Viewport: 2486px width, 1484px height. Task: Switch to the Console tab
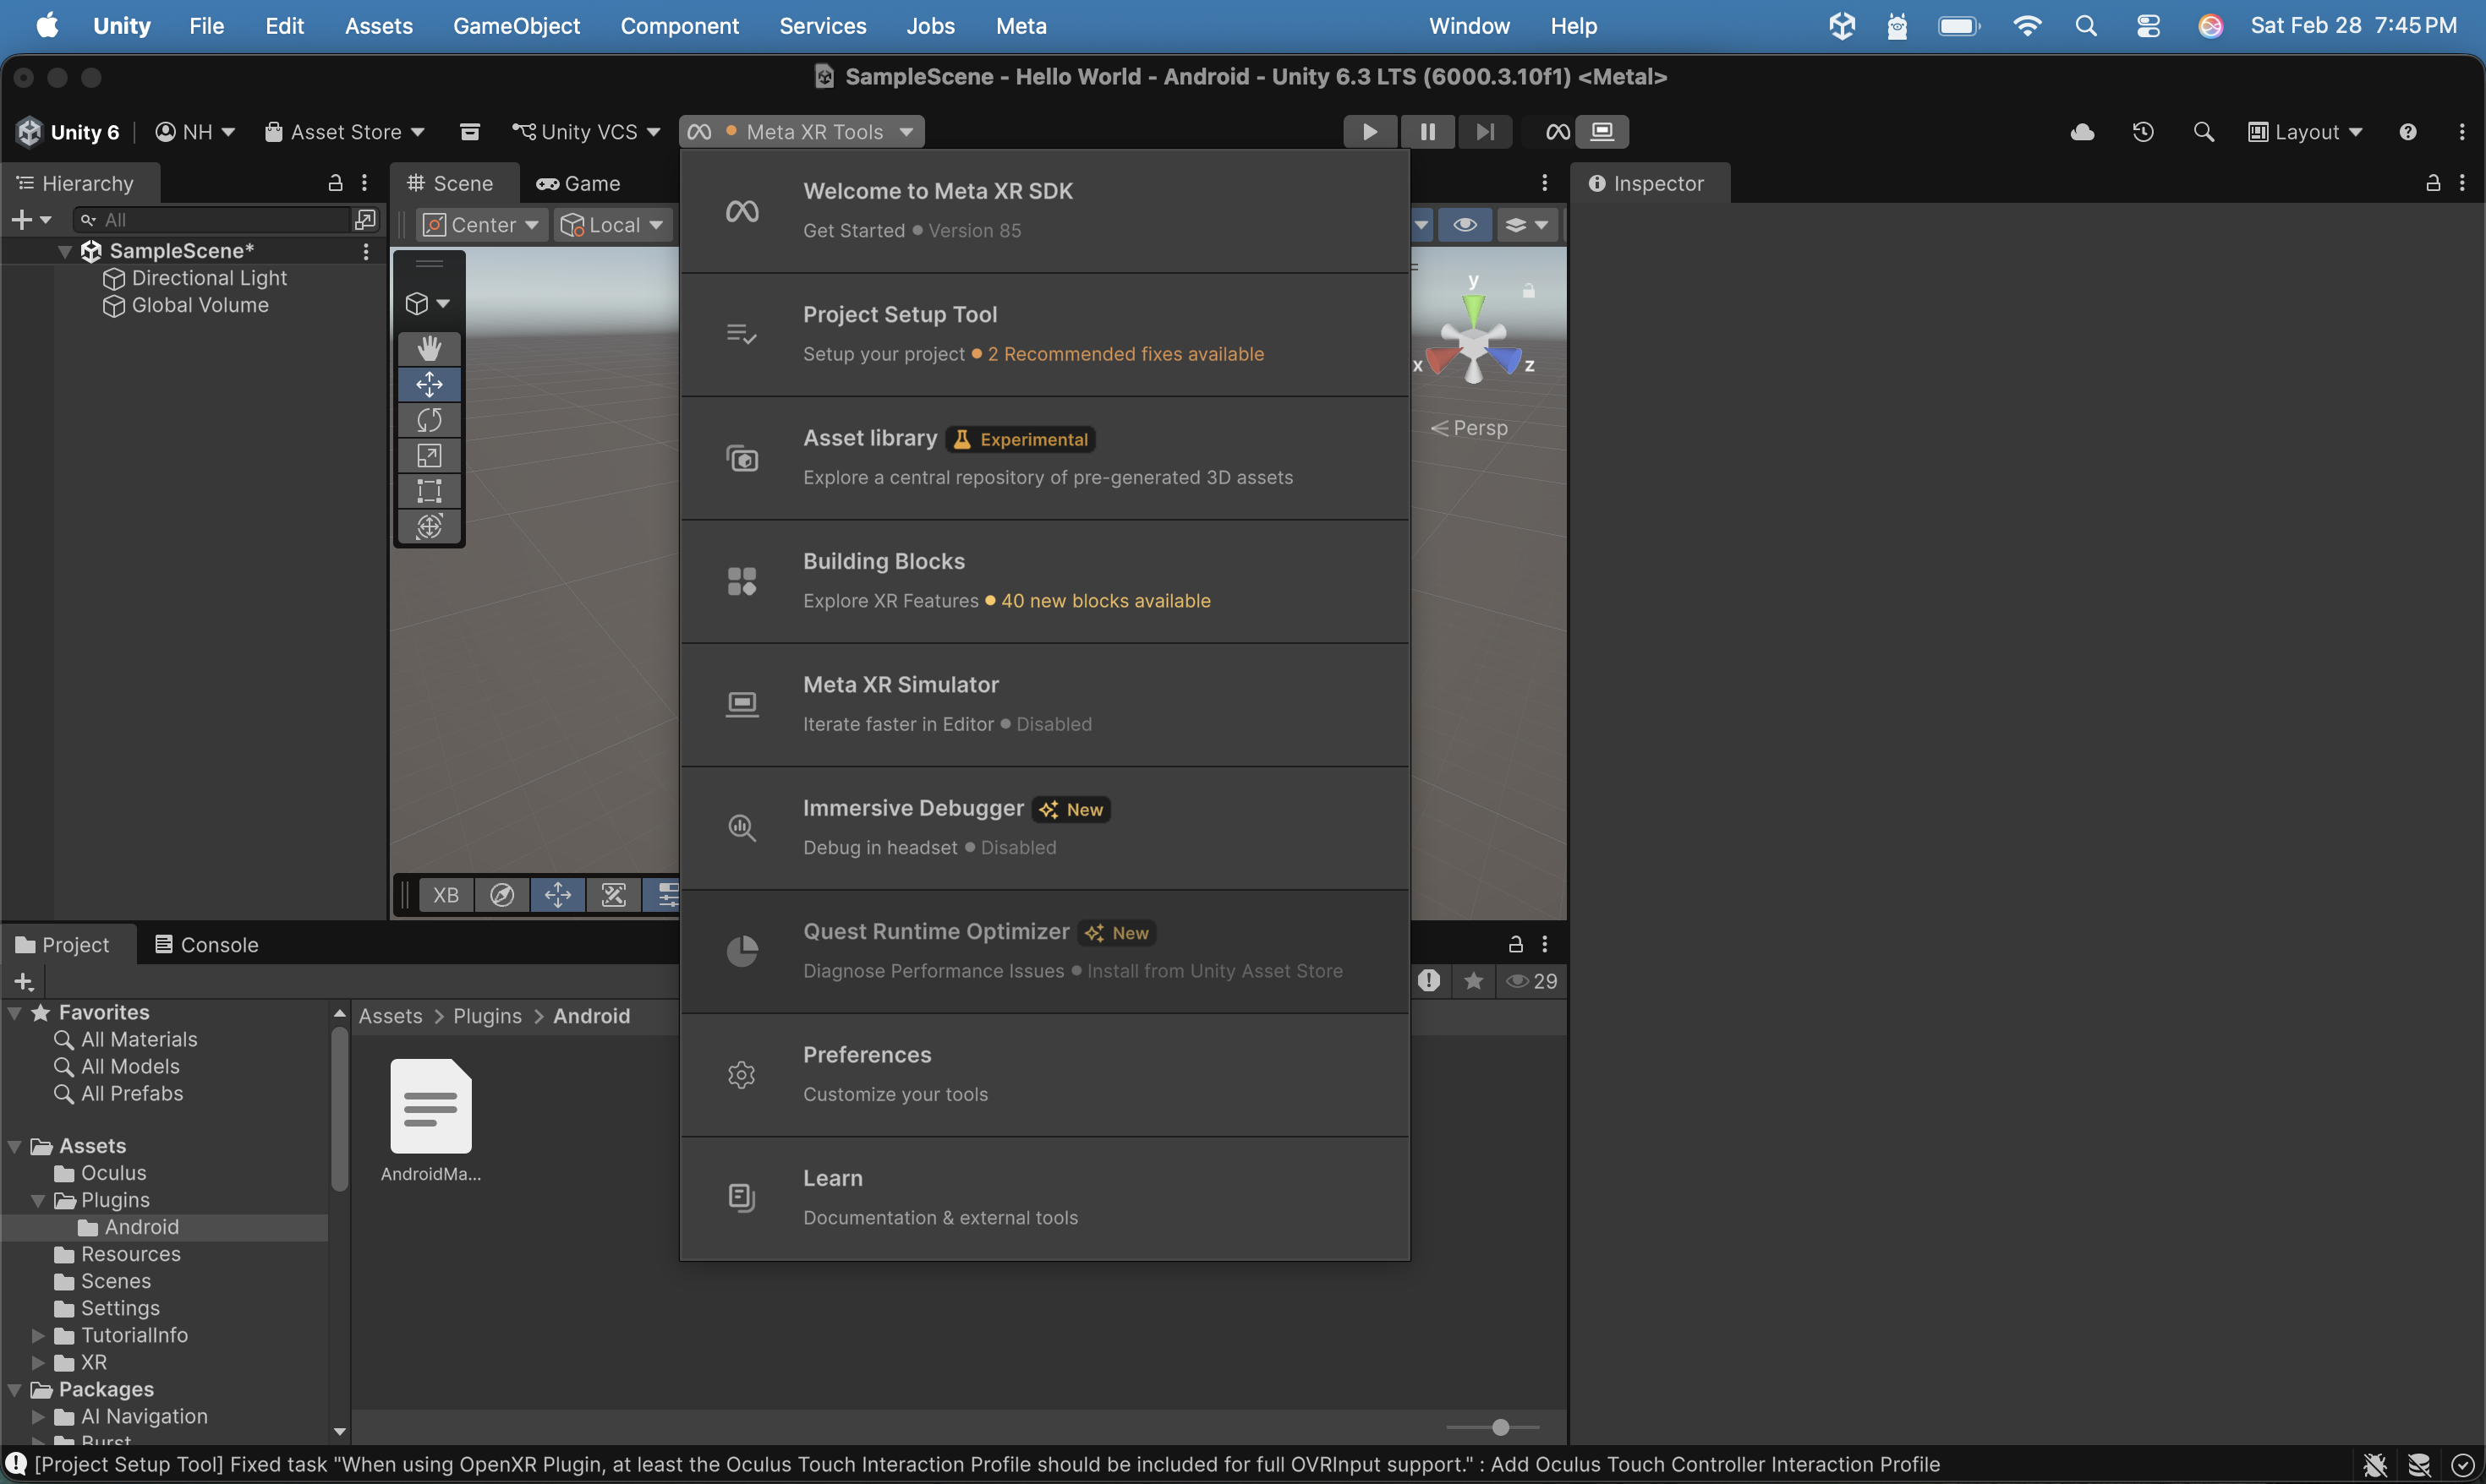[x=217, y=944]
